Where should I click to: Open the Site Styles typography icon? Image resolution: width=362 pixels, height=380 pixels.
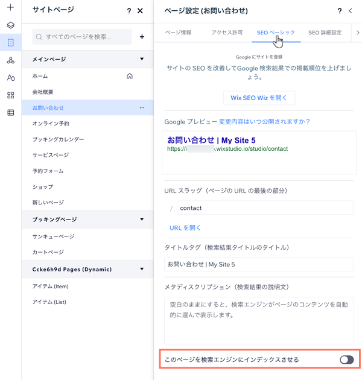click(11, 78)
